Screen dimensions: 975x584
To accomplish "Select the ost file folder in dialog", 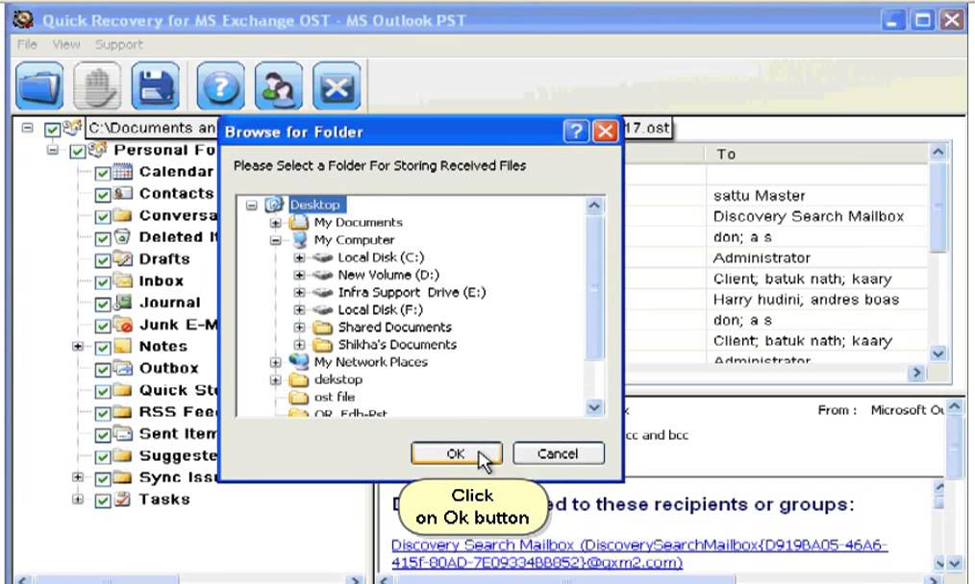I will 335,397.
